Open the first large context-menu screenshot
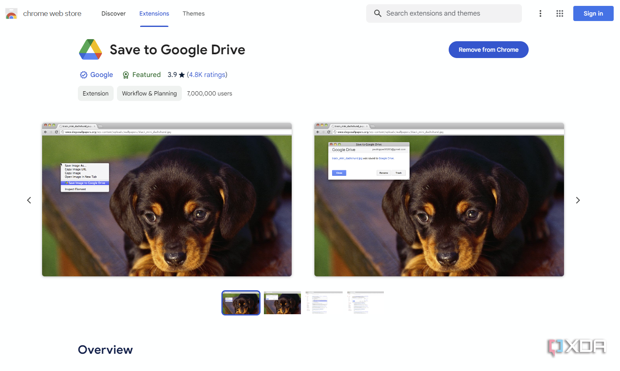The height and width of the screenshot is (371, 620). [x=167, y=199]
